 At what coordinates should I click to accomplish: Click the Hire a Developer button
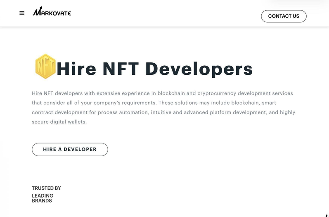[70, 149]
